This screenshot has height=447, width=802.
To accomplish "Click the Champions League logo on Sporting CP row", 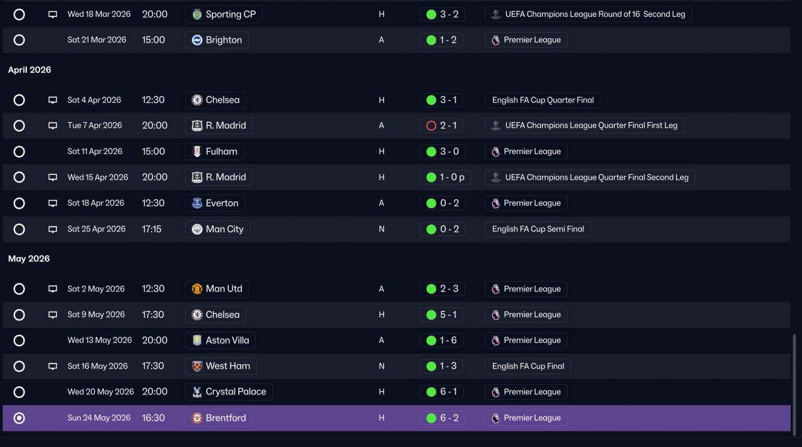I will coord(496,14).
